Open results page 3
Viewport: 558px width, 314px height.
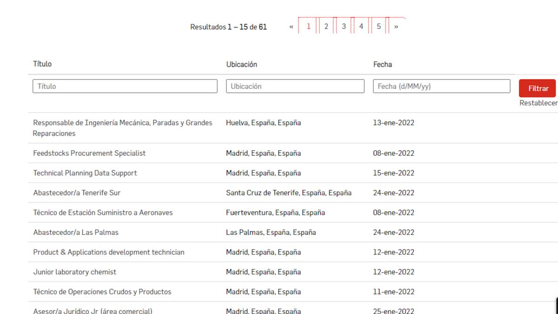pos(344,27)
